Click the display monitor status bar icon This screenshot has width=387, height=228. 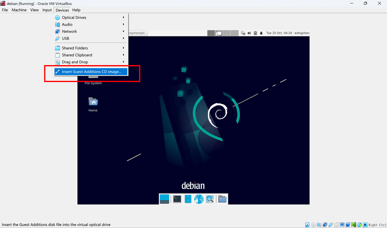342,225
